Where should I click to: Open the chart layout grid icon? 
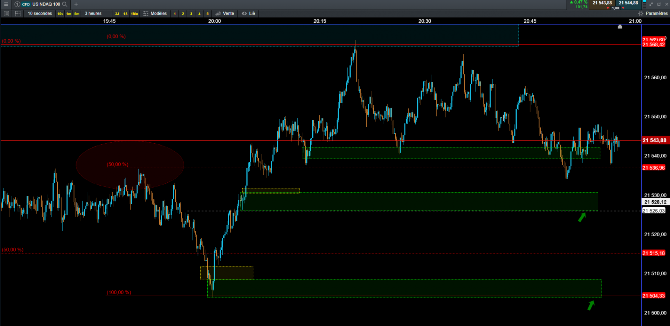[x=17, y=13]
